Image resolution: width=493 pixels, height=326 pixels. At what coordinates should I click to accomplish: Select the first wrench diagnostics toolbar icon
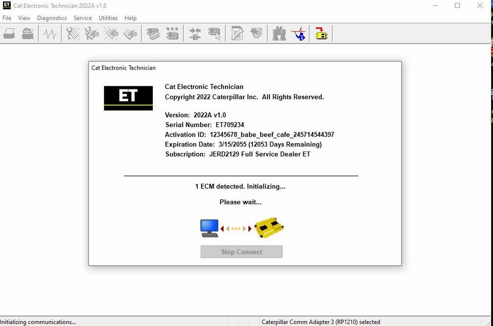pyautogui.click(x=73, y=33)
